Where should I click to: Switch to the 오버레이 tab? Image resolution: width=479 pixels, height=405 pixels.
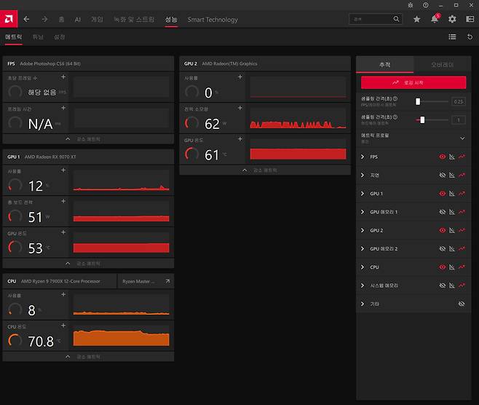[442, 65]
